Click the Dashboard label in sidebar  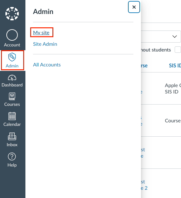[x=12, y=85]
